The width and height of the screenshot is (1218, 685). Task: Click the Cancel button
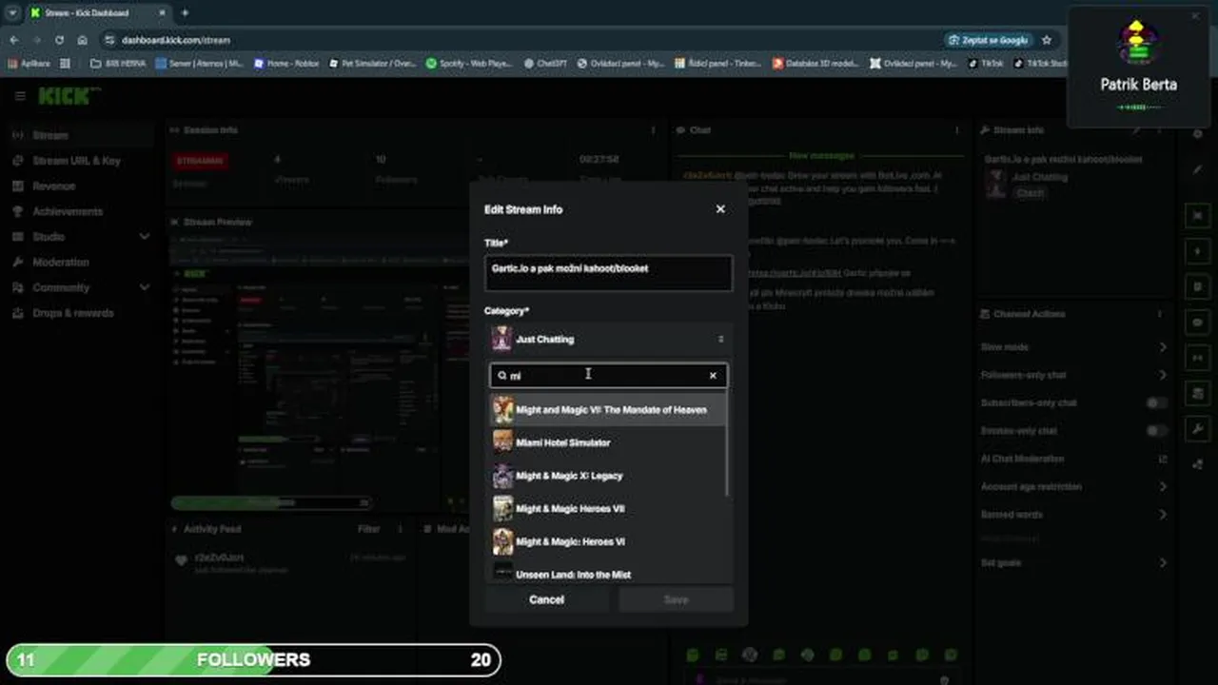click(x=546, y=599)
